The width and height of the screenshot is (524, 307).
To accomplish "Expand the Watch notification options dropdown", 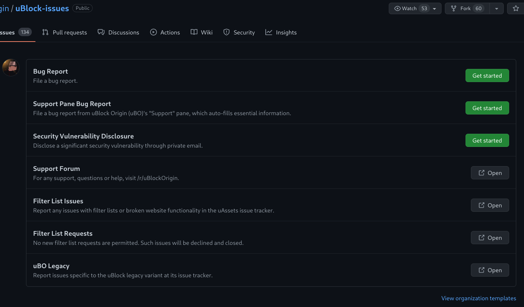I will (435, 8).
